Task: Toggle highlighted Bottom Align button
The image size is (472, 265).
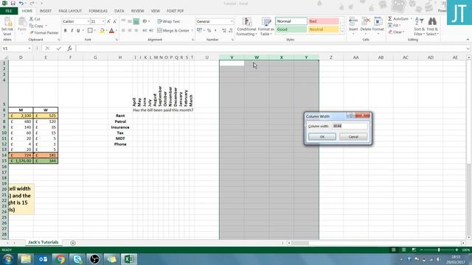Action: pos(136,21)
